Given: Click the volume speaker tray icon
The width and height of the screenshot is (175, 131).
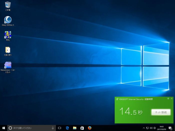Looking at the screenshot, I should pos(151,128).
